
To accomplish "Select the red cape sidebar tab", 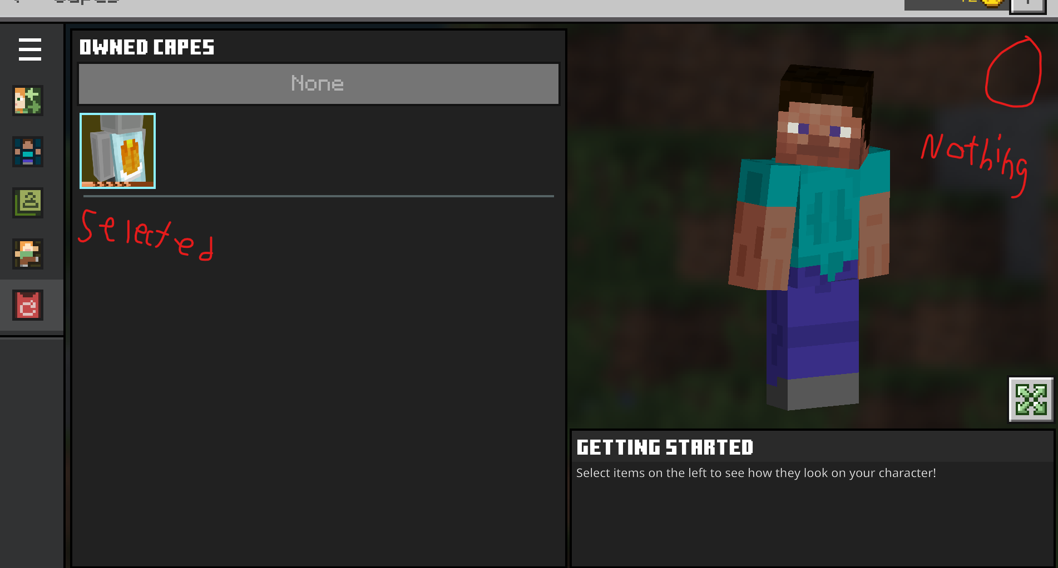I will (28, 305).
